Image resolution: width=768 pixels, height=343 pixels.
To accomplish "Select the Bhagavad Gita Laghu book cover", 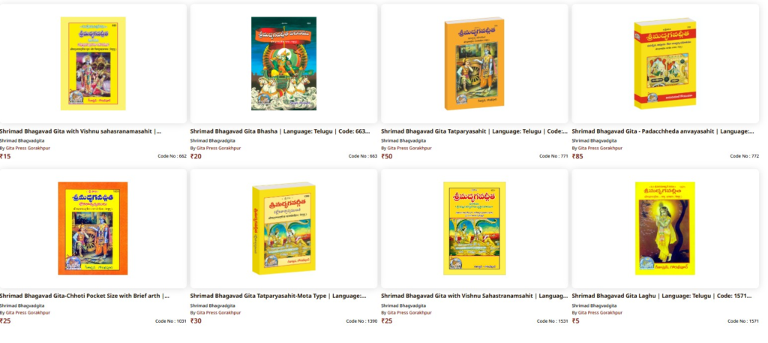I will point(665,228).
